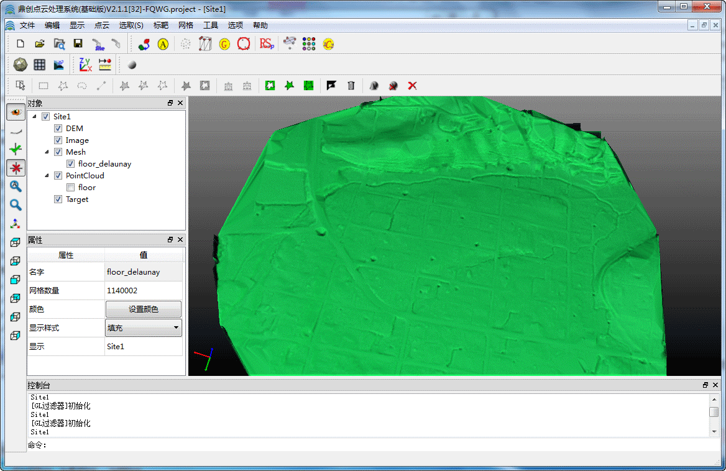
Task: Click the colored dots palette icon
Action: (309, 44)
